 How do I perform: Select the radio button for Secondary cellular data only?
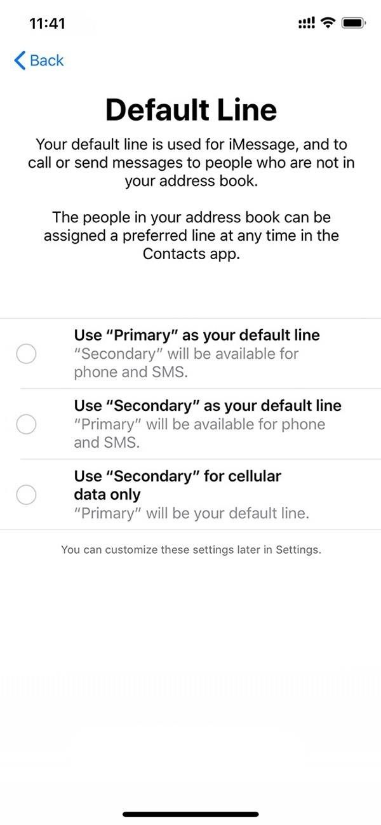[26, 494]
